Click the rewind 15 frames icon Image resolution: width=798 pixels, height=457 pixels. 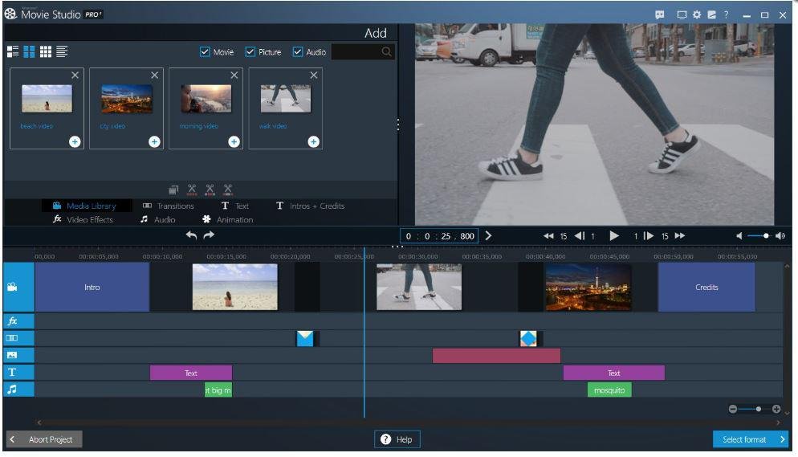pos(549,236)
